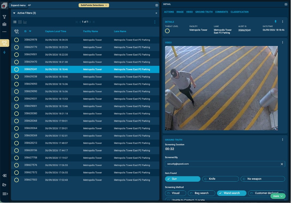Go to first page of results
The width and height of the screenshot is (291, 203).
(x=77, y=22)
